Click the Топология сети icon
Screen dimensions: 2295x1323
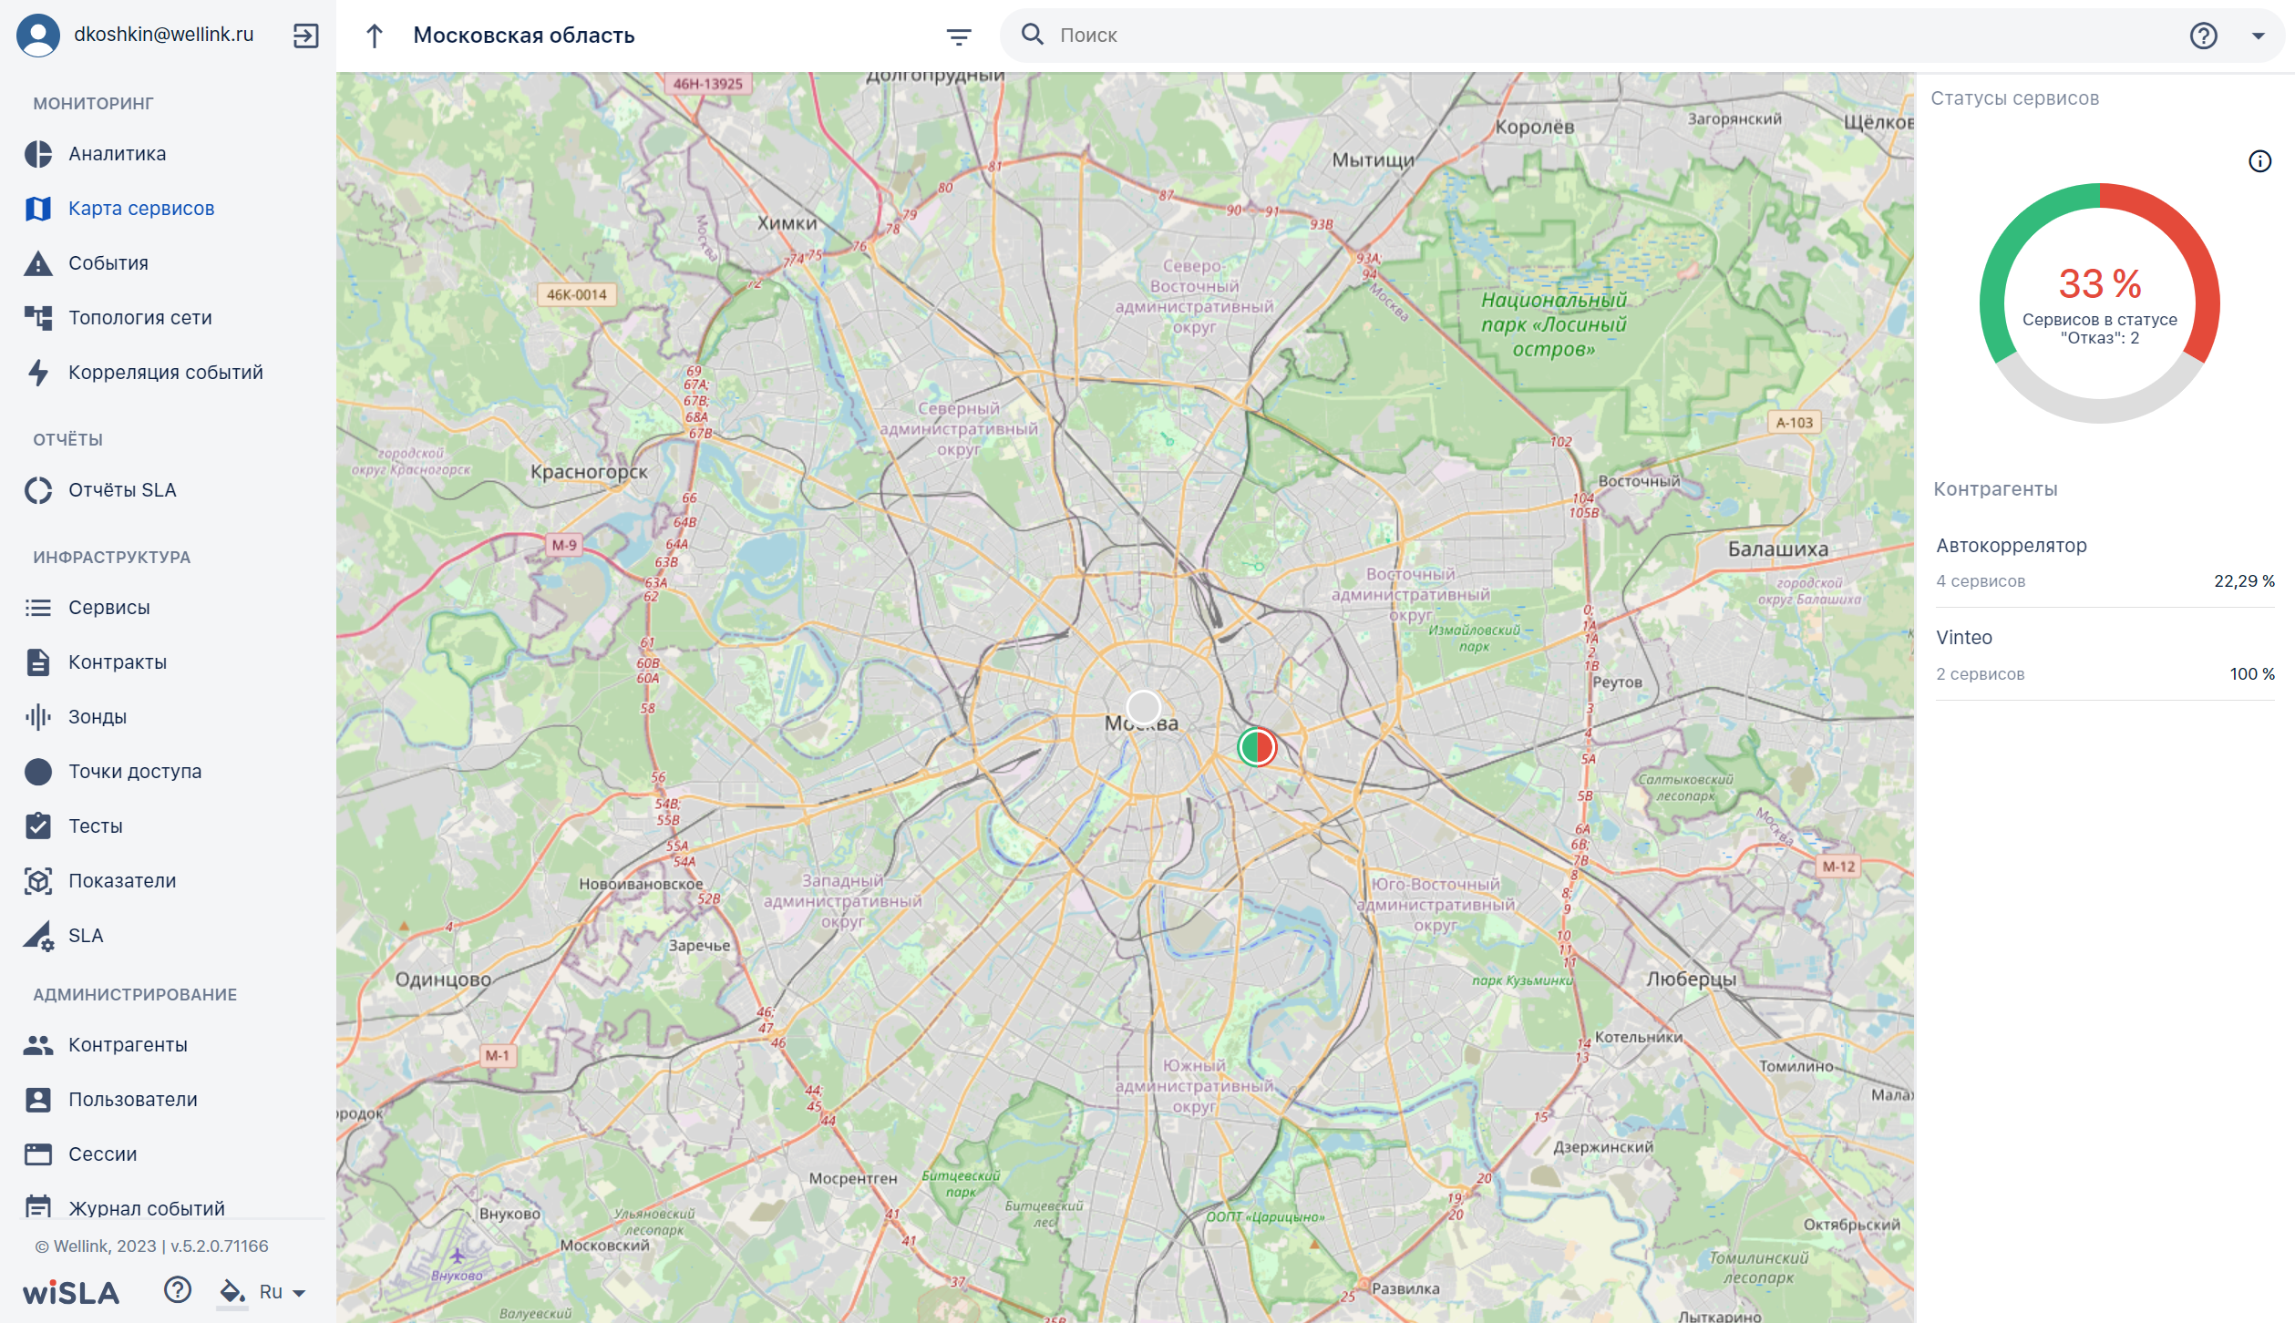click(x=38, y=318)
